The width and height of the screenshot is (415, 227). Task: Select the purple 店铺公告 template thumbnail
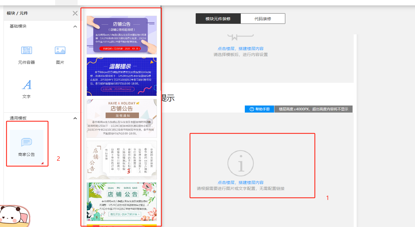pyautogui.click(x=122, y=35)
